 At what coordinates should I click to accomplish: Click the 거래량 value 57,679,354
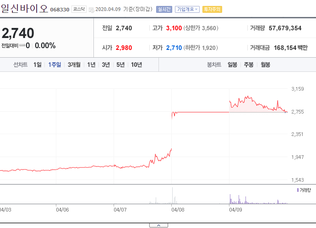point(285,28)
